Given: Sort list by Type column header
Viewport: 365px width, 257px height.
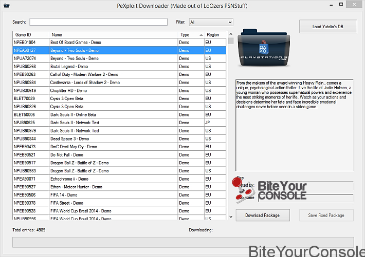Looking at the screenshot, I should pyautogui.click(x=191, y=34).
